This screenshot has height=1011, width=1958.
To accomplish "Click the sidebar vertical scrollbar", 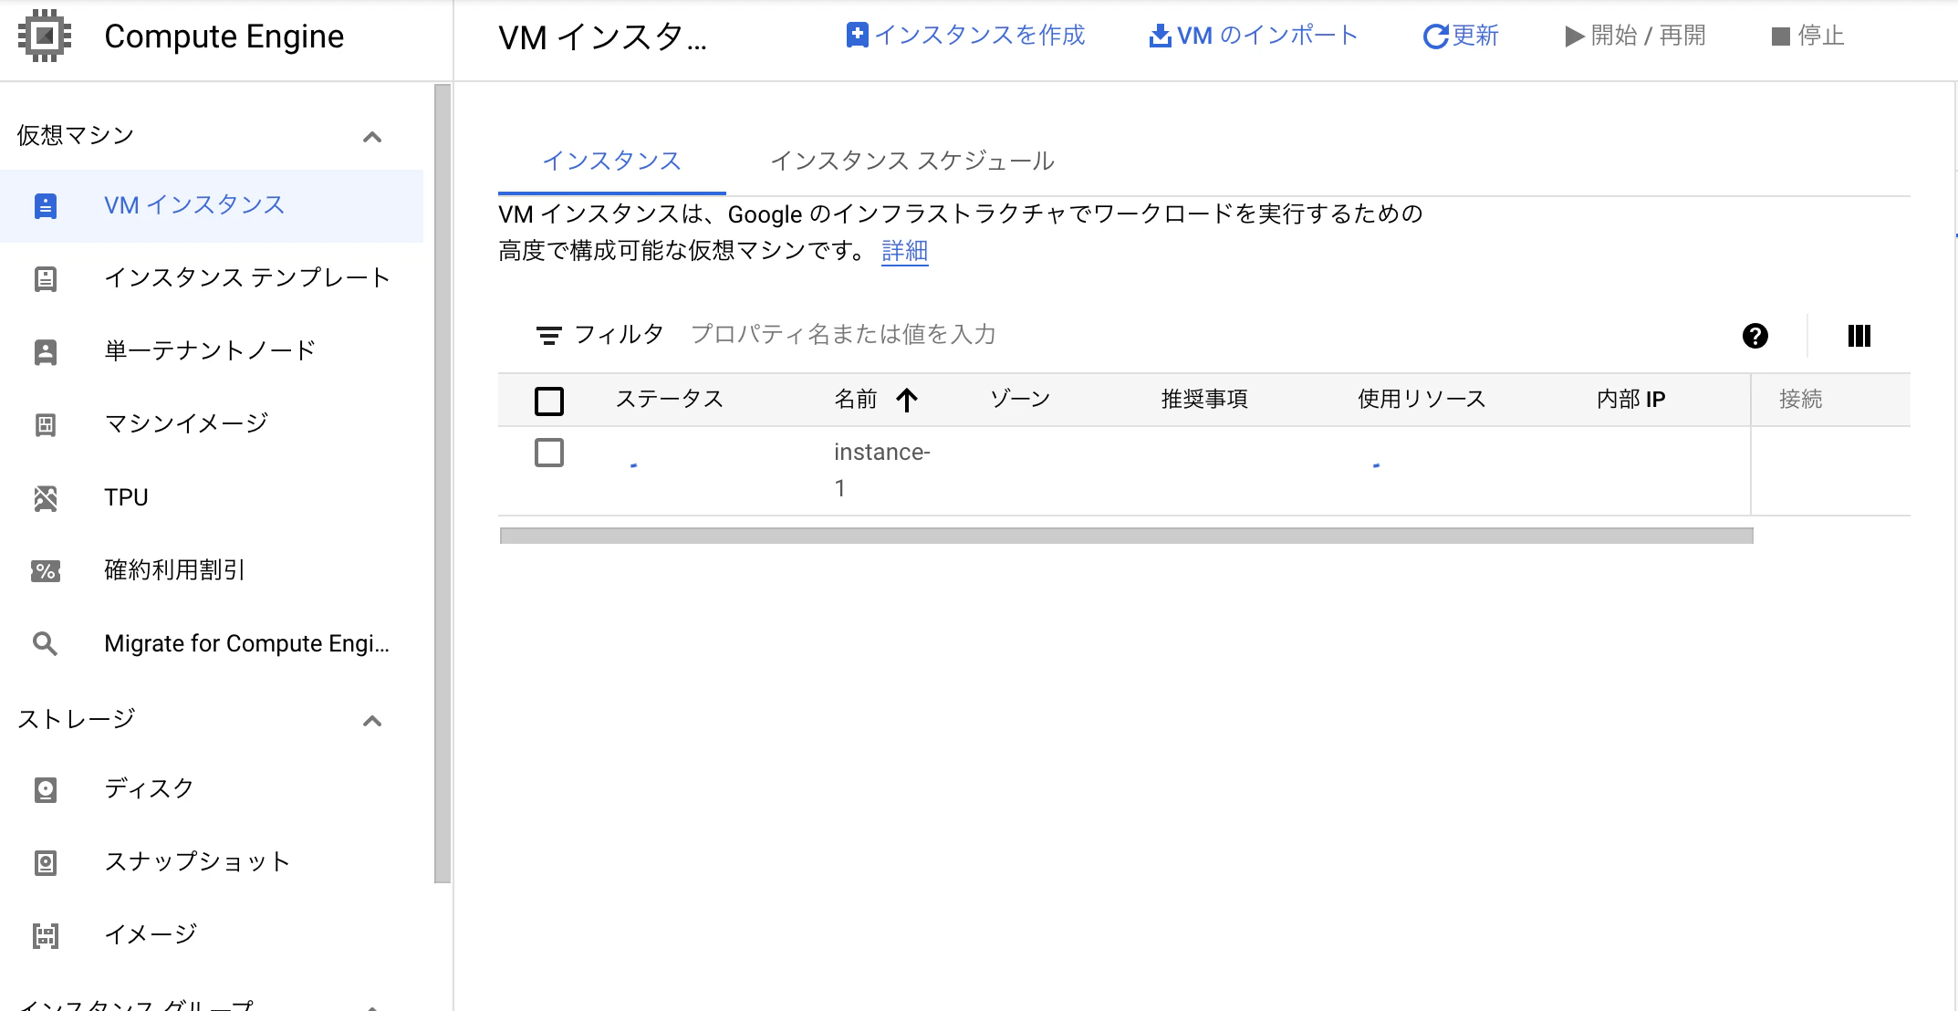I will (x=443, y=484).
